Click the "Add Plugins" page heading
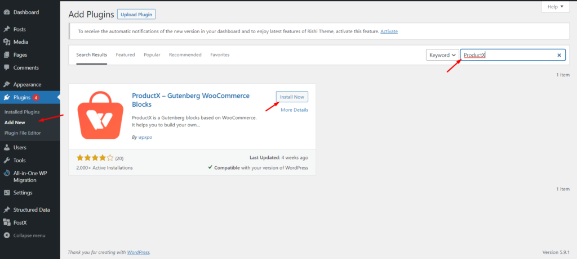 (x=92, y=15)
